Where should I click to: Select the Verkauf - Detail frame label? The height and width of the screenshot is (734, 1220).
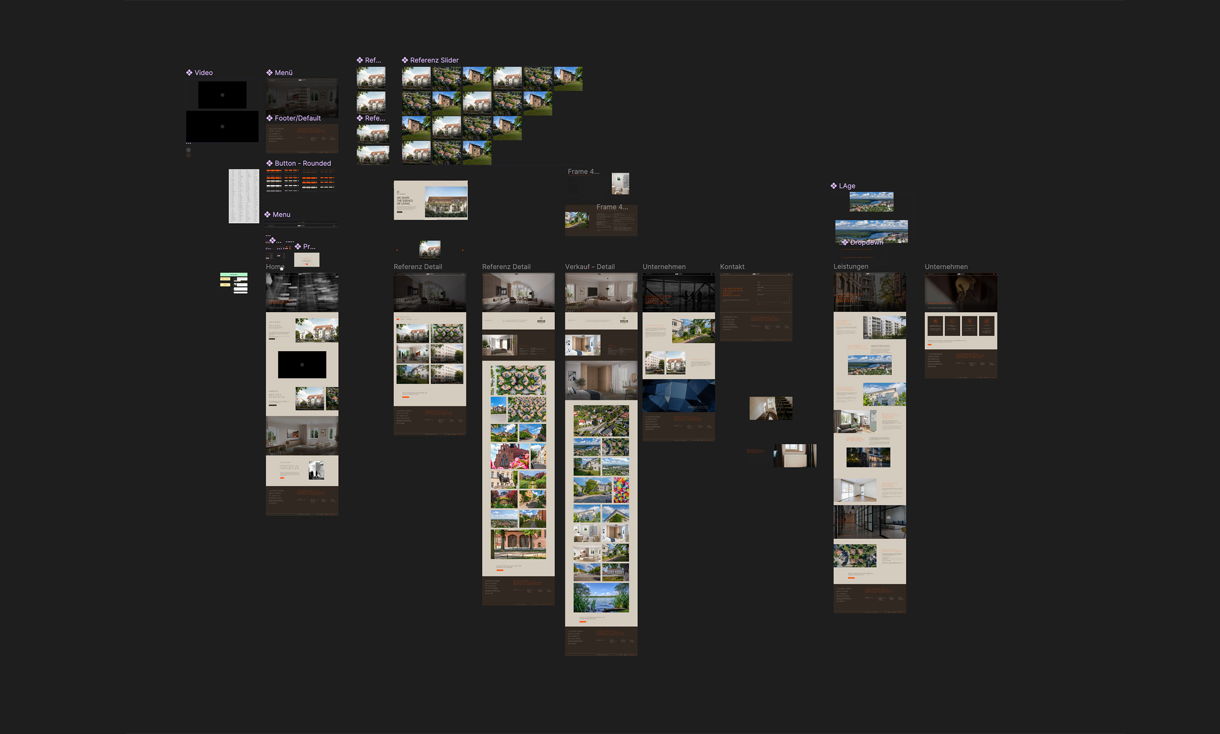click(590, 266)
